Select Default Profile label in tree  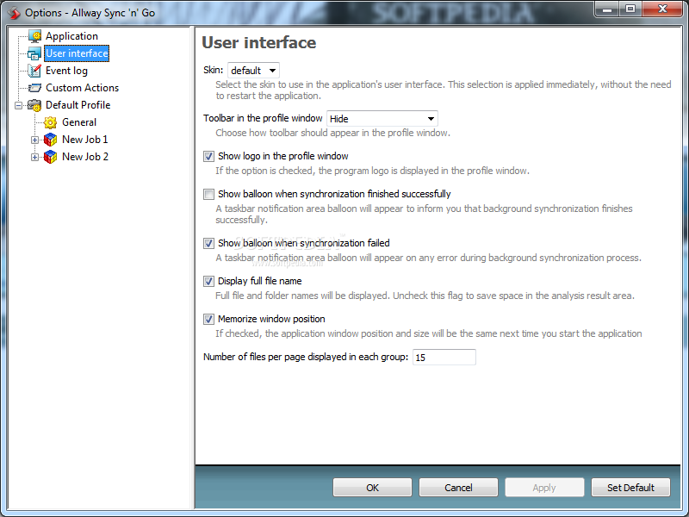pyautogui.click(x=78, y=105)
